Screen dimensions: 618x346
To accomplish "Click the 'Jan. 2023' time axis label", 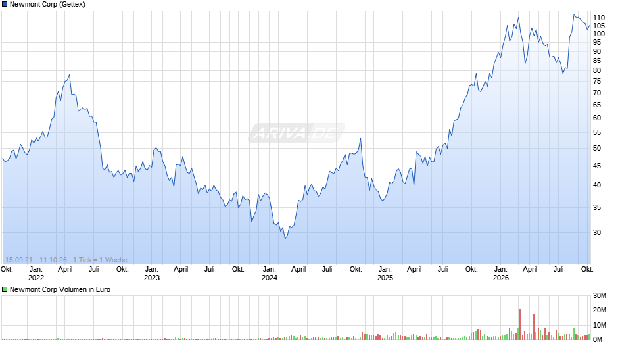I will [x=151, y=274].
